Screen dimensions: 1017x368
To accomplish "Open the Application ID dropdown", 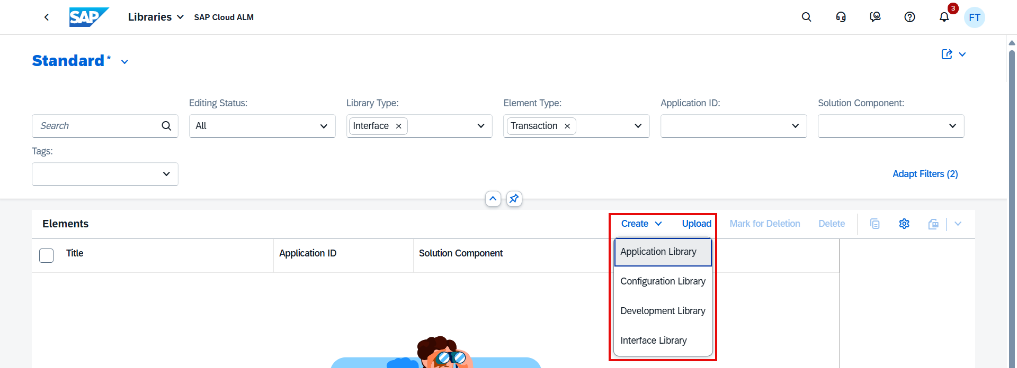I will click(x=795, y=126).
